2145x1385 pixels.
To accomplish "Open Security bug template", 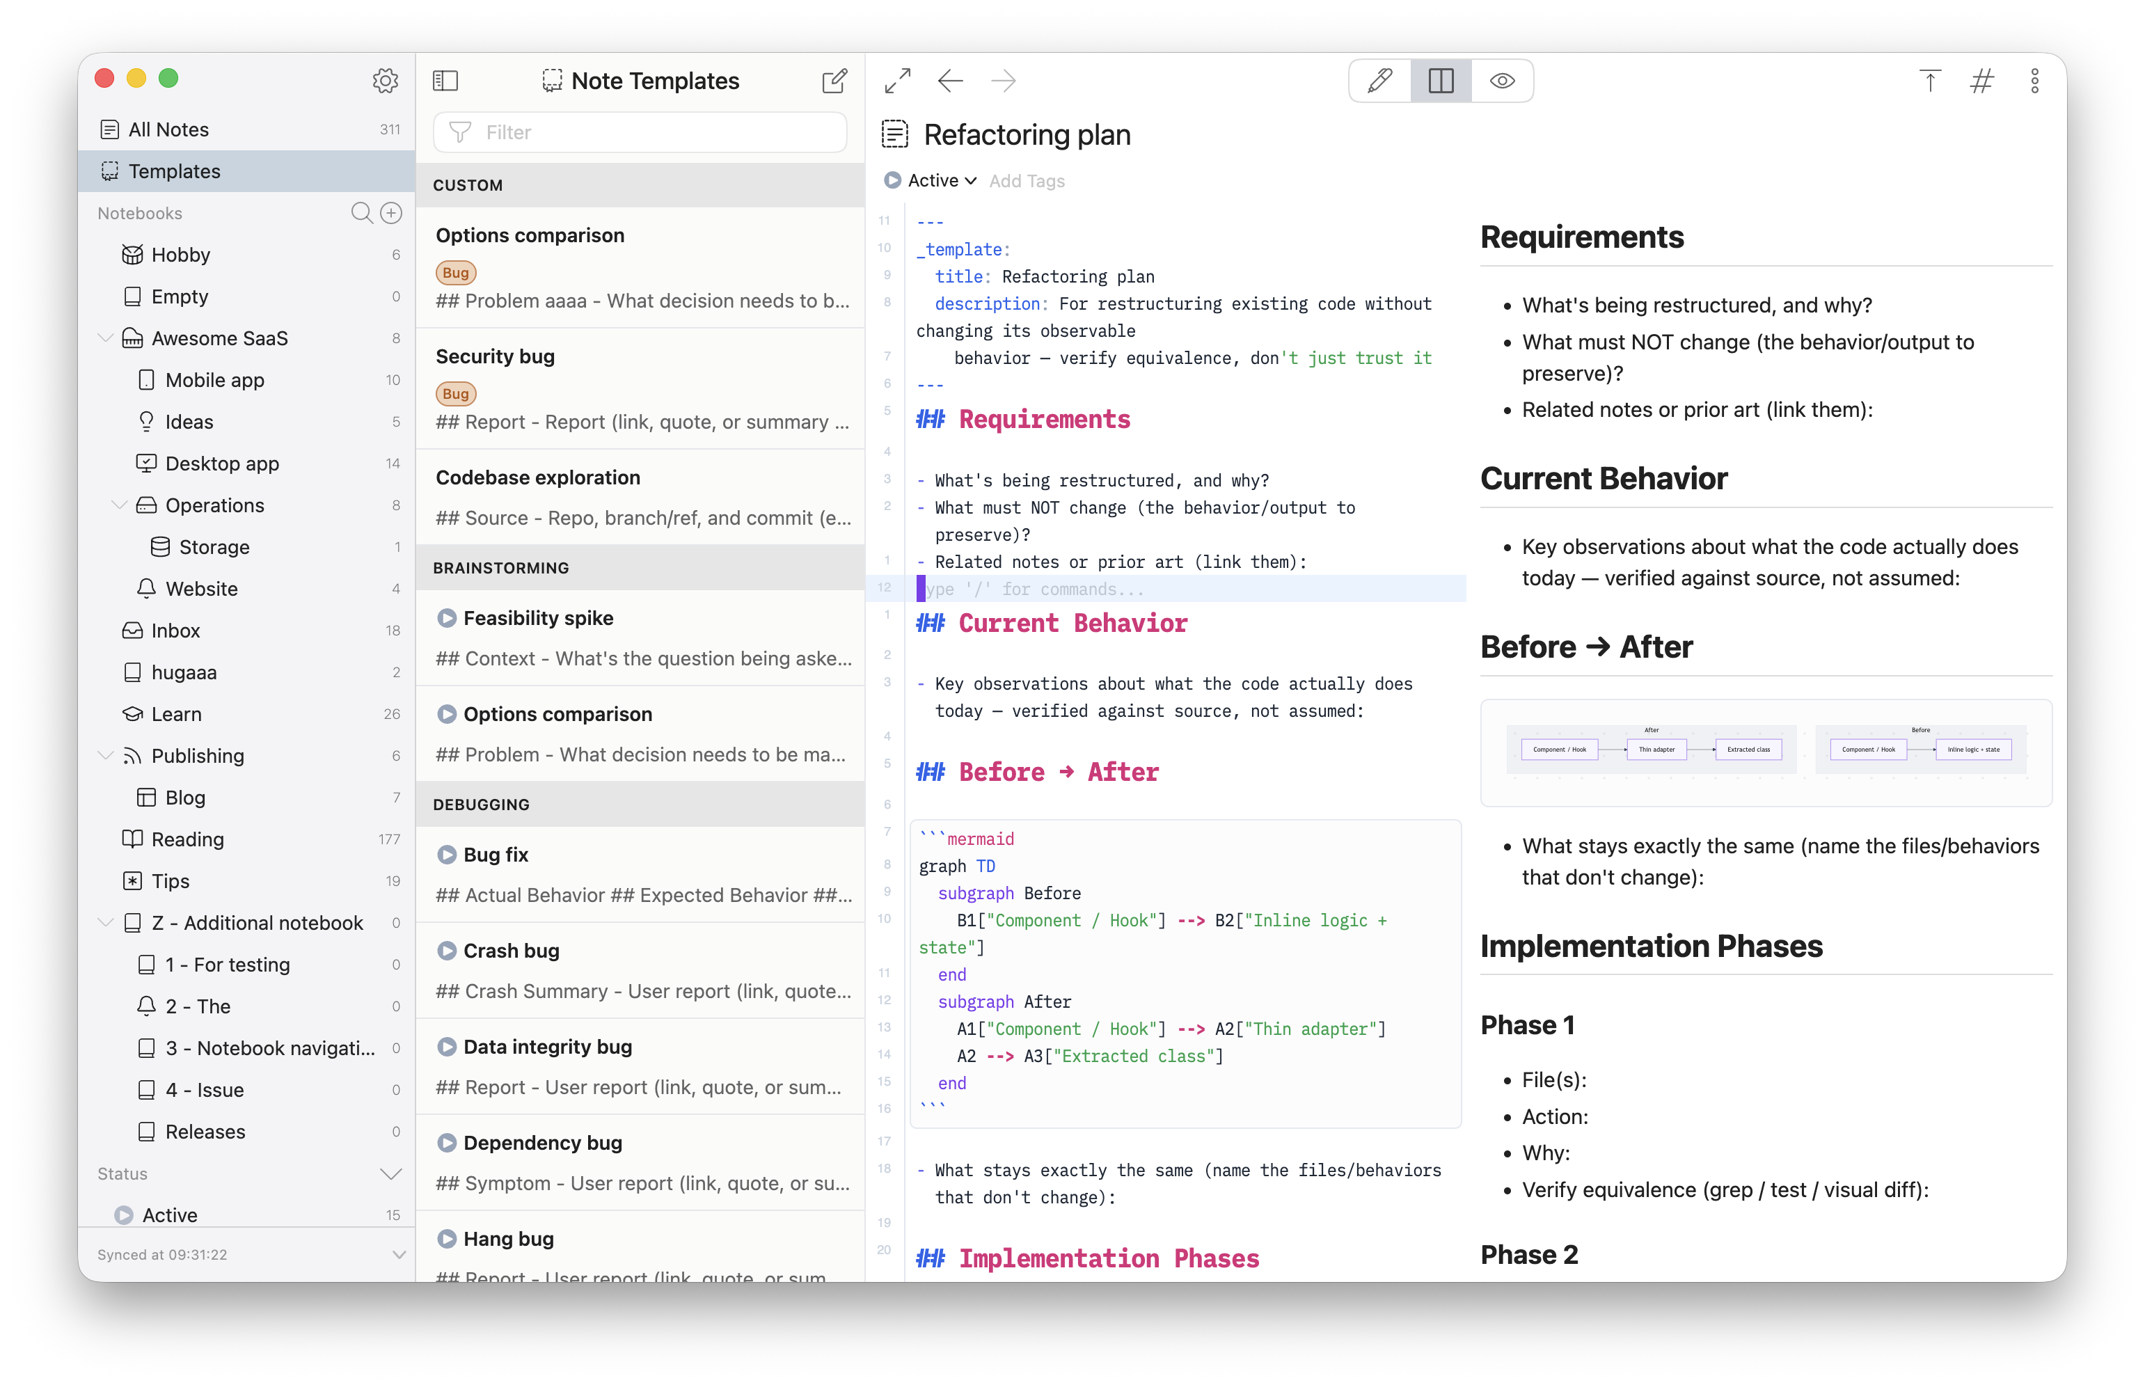I will click(x=640, y=388).
